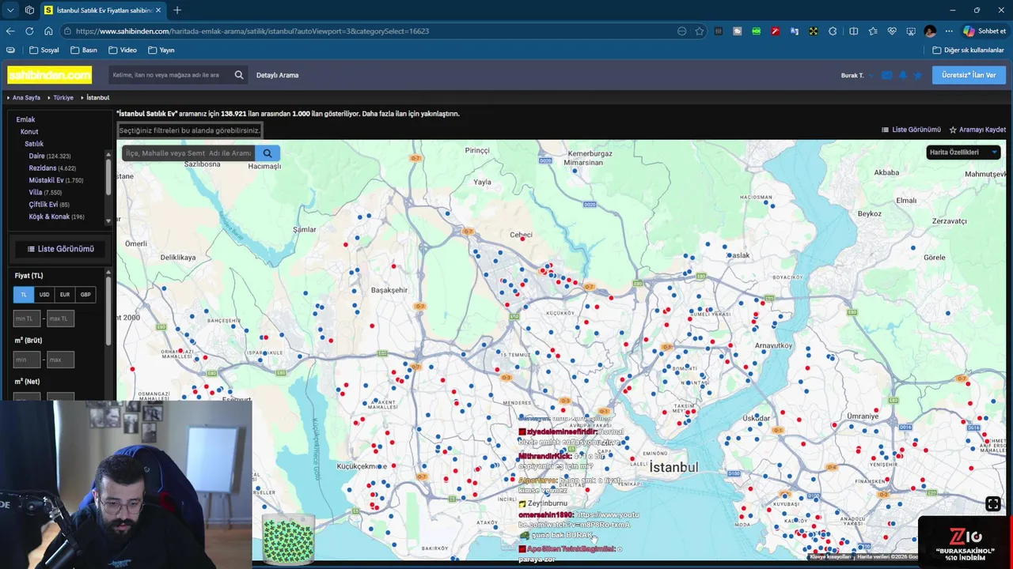Image resolution: width=1013 pixels, height=569 pixels.
Task: Click the yellow arrows extension icon
Action: pos(814,31)
